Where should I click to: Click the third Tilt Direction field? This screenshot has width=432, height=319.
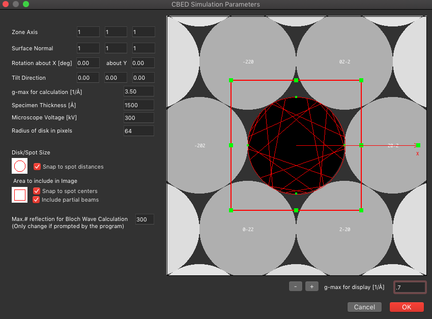(x=143, y=78)
